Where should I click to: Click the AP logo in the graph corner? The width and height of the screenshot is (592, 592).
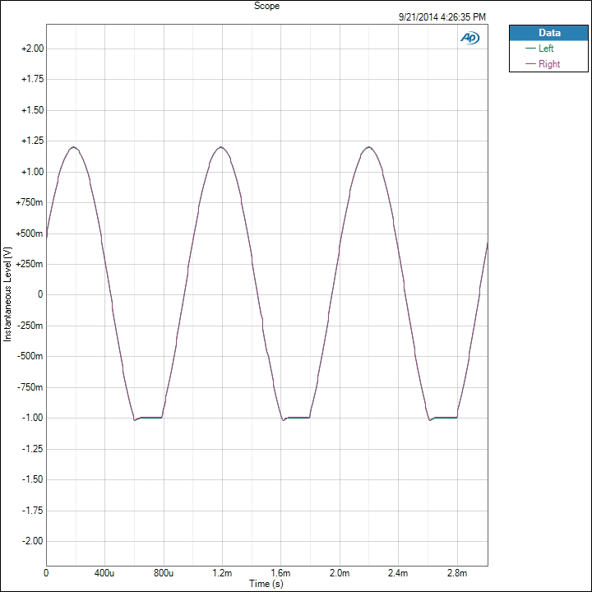point(469,38)
